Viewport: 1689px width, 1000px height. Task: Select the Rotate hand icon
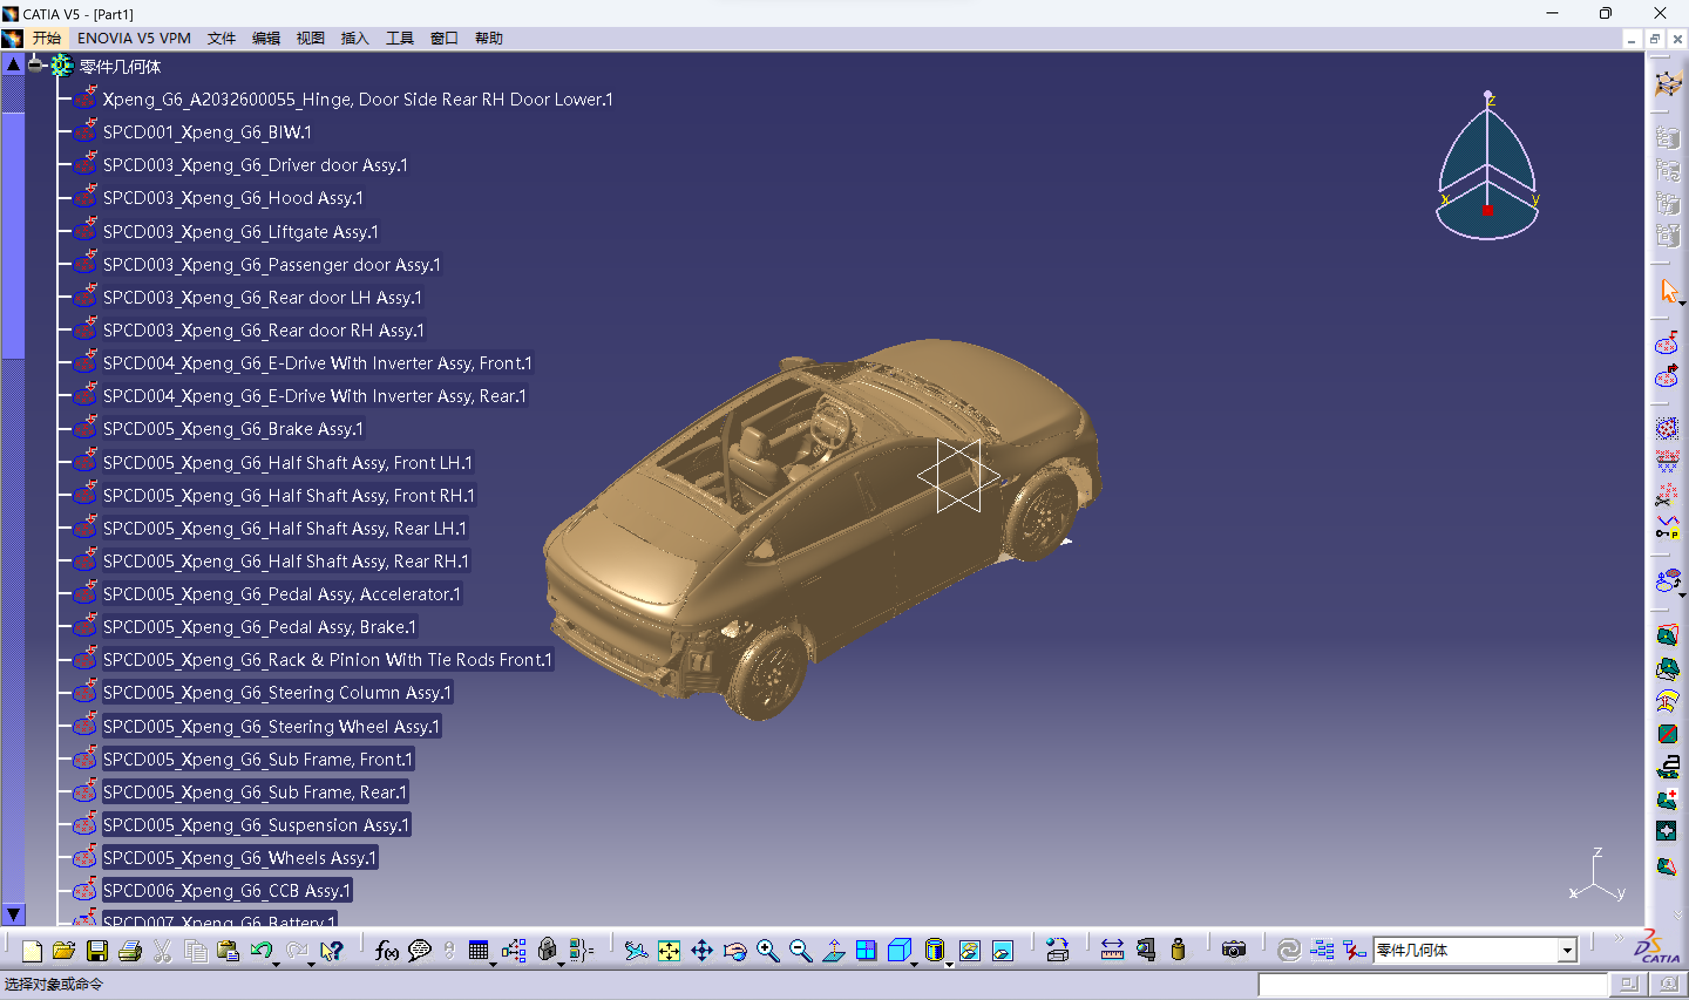[x=735, y=951]
